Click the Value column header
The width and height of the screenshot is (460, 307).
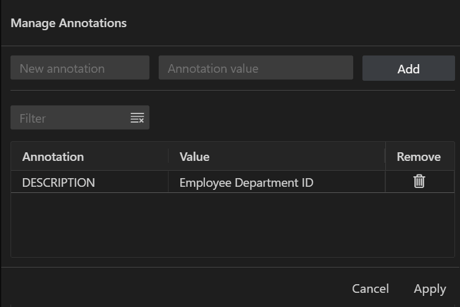click(x=194, y=157)
